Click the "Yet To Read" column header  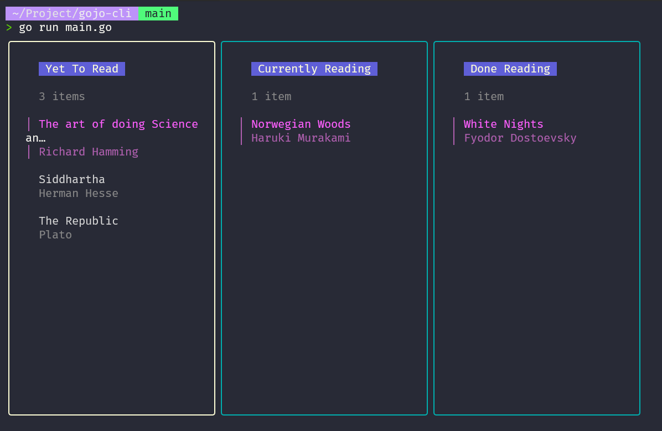82,69
